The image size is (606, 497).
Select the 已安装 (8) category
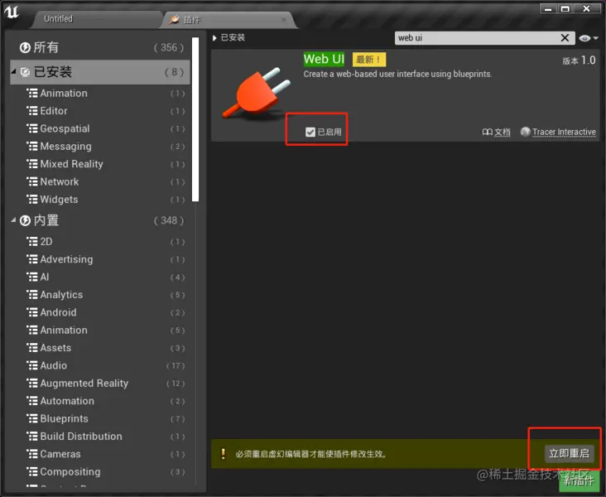coord(100,72)
